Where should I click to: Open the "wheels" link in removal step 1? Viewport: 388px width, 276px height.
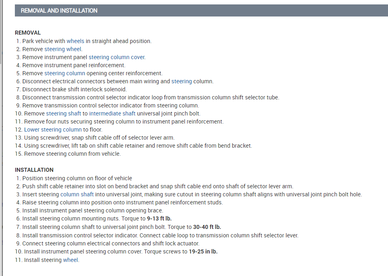tap(76, 41)
